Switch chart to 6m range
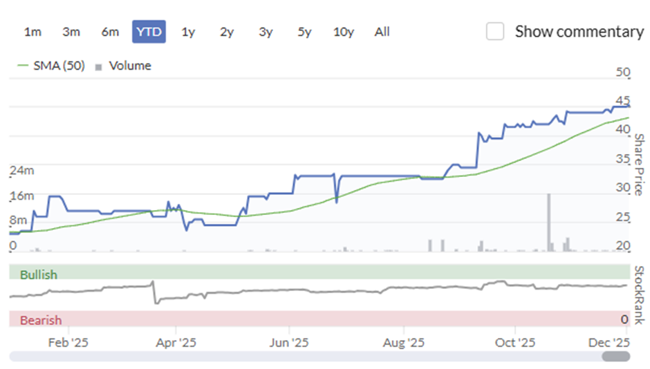The width and height of the screenshot is (650, 369). click(110, 32)
